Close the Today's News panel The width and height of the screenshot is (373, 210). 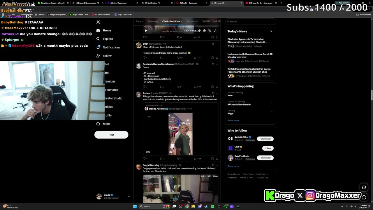[x=271, y=32]
